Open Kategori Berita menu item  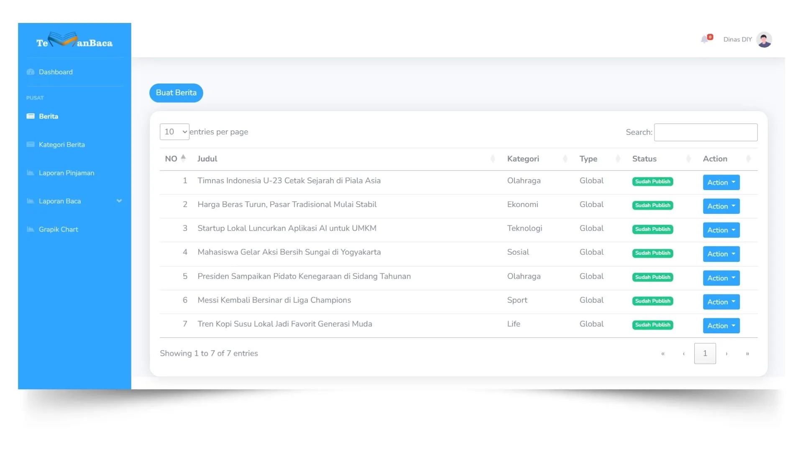[x=61, y=144]
